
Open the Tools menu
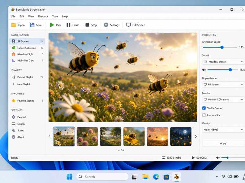tap(55, 16)
